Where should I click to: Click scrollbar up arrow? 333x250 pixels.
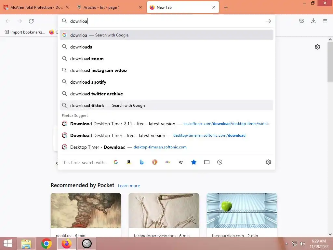point(330,39)
